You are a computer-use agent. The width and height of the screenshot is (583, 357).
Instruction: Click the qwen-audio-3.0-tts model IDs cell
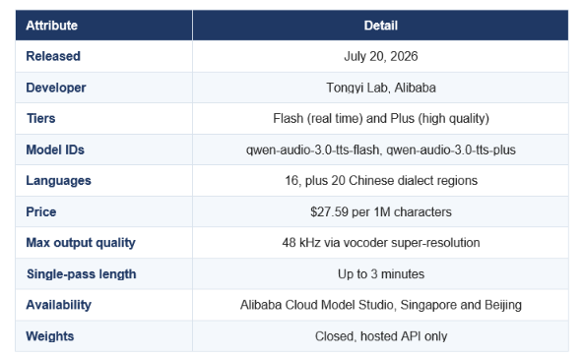(380, 149)
